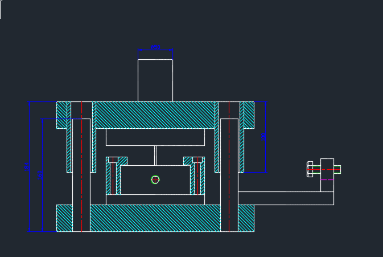This screenshot has height=257, width=383.
Task: Select the thin vertical stem above die block
Action: pyautogui.click(x=155, y=156)
